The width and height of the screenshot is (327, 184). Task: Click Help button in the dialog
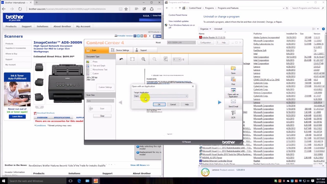click(187, 104)
